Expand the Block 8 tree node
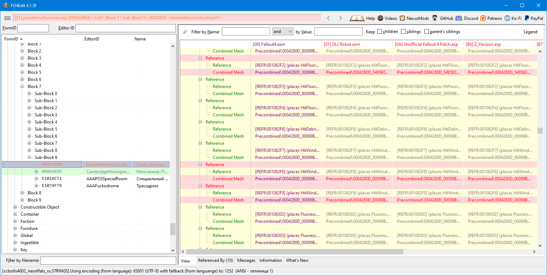This screenshot has width=547, height=276. pyautogui.click(x=22, y=193)
